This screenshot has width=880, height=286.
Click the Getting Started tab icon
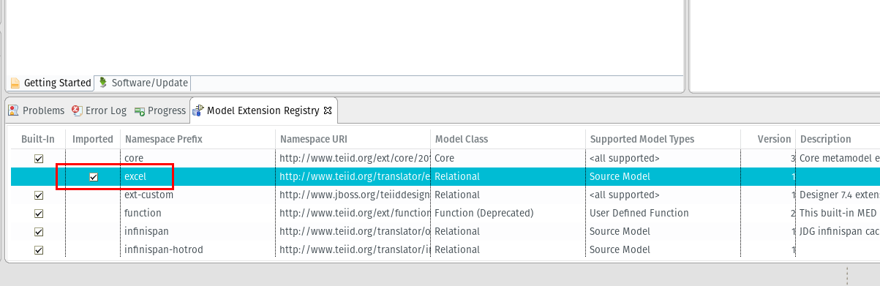15,83
